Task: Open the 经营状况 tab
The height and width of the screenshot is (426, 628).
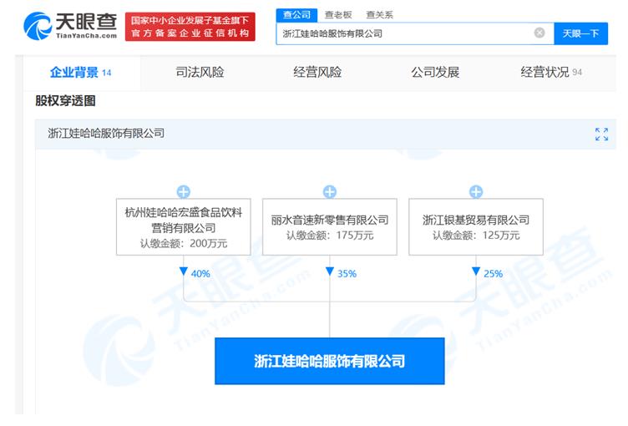Action: pyautogui.click(x=551, y=73)
